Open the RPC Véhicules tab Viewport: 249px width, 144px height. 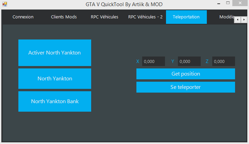point(104,17)
